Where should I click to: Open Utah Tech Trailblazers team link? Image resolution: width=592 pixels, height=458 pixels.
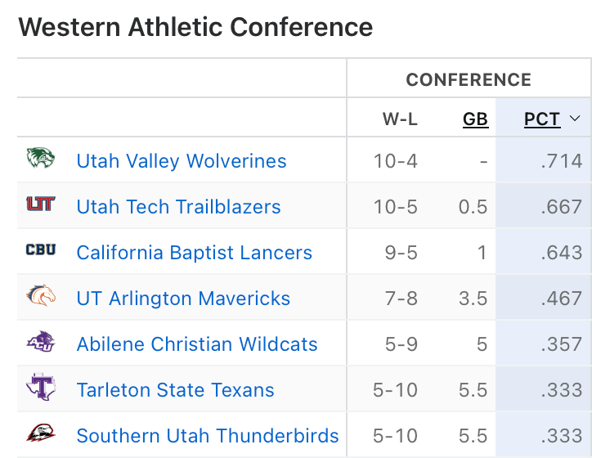pos(178,207)
